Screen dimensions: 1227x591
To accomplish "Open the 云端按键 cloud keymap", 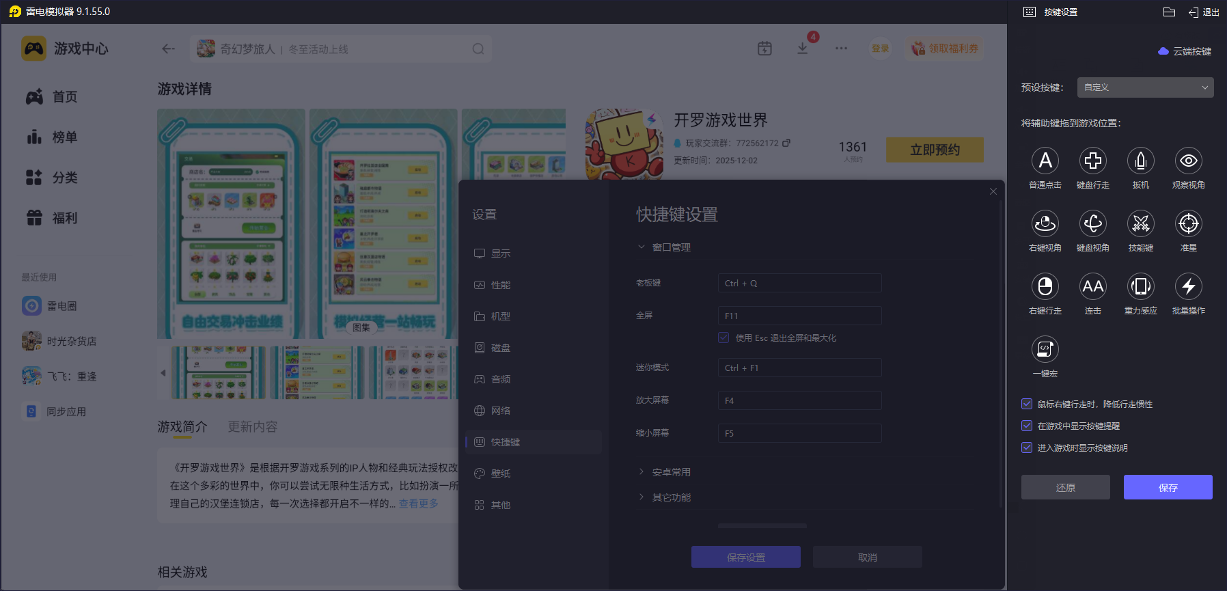I will (x=1185, y=51).
